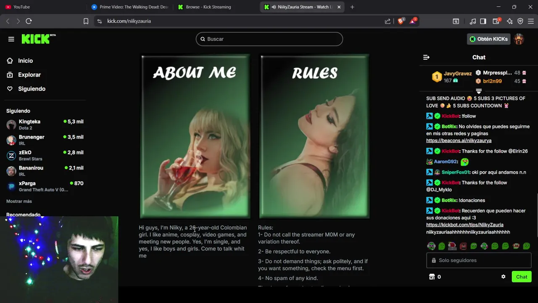Select the NiikyZauria Stream tab
538x303 pixels.
pyautogui.click(x=302, y=7)
